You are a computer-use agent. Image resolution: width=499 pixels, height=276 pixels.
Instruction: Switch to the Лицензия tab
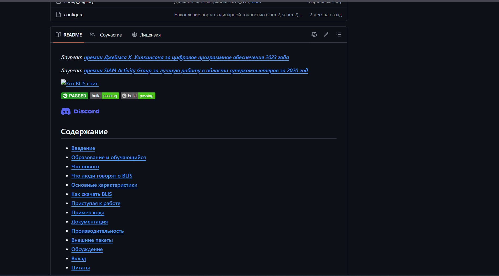[x=146, y=35]
